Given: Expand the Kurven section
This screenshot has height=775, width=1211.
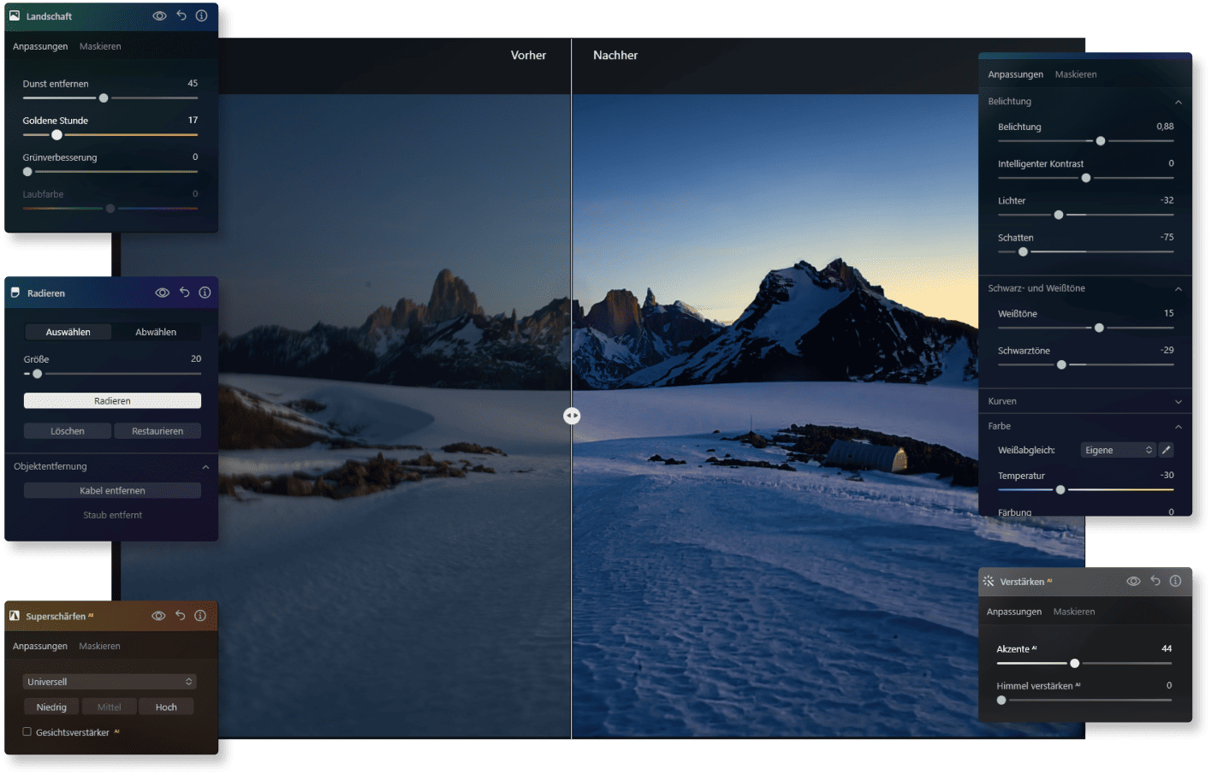Looking at the screenshot, I should click(1178, 401).
